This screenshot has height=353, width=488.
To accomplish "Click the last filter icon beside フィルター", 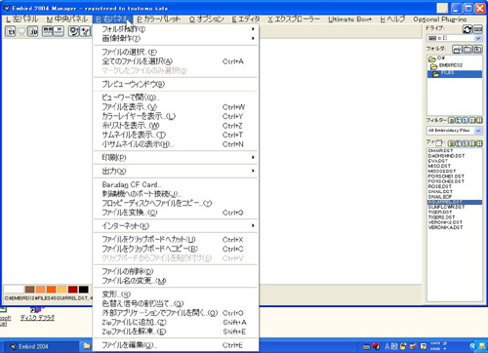I will coord(479,121).
